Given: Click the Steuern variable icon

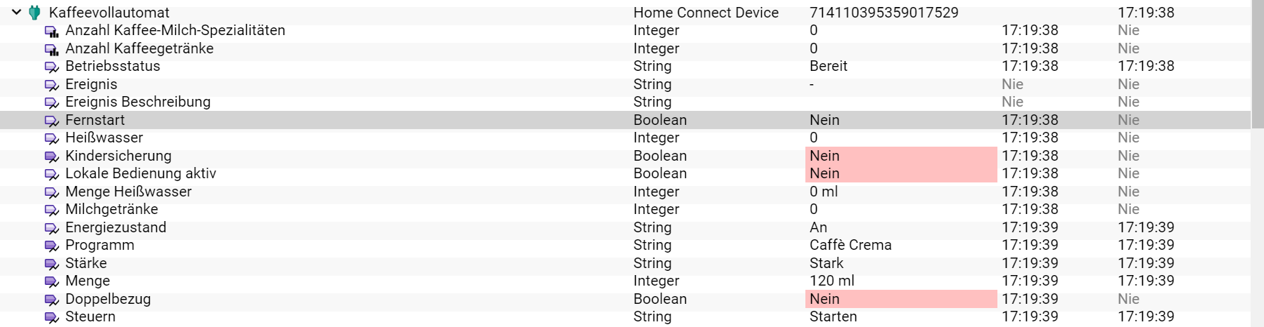Looking at the screenshot, I should pyautogui.click(x=51, y=317).
